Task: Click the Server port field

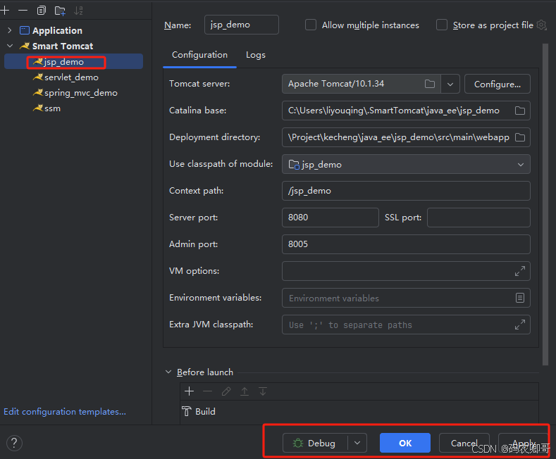Action: [330, 218]
